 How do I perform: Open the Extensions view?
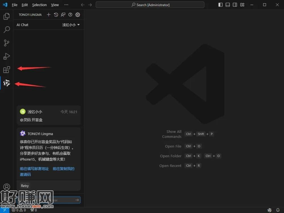pyautogui.click(x=7, y=70)
